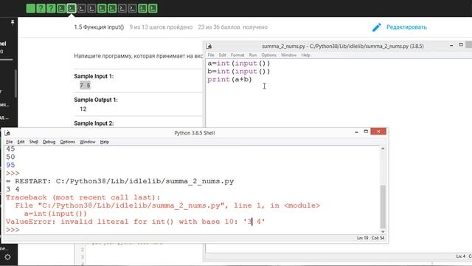The image size is (472, 266).
Task: Open step 10 gray code-task icon
Action: coord(122,8)
